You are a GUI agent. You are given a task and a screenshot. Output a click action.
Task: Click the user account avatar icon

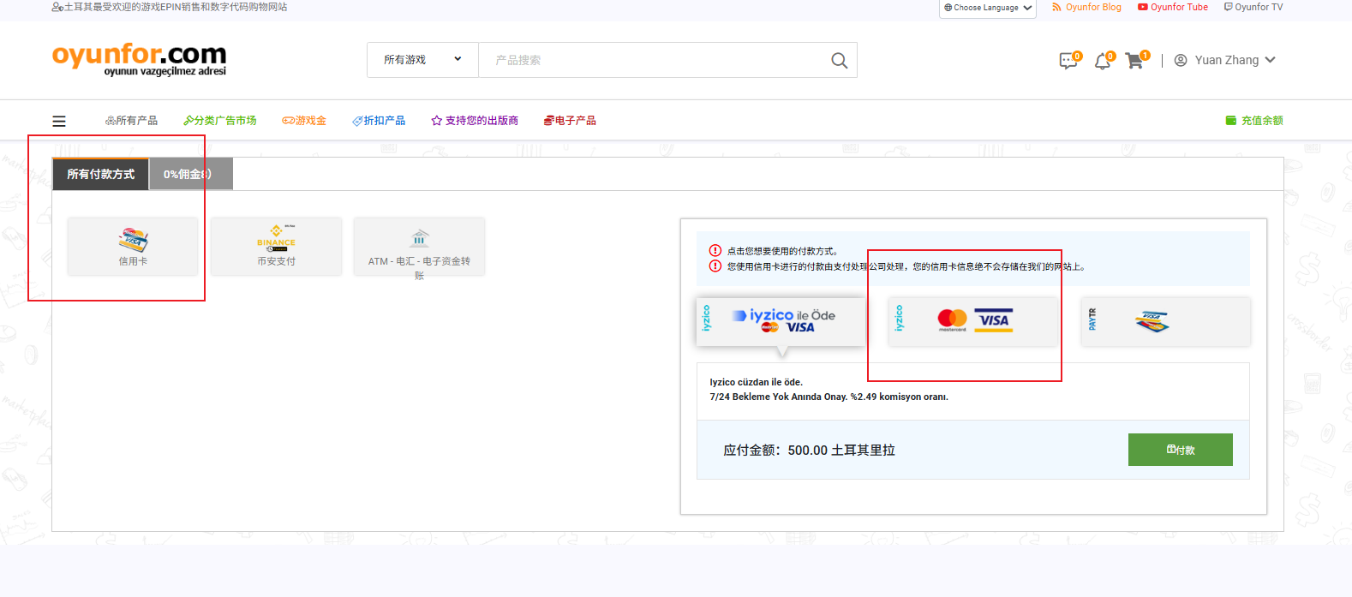[x=1181, y=60]
